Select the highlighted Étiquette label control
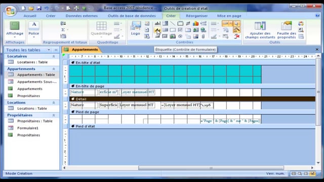324x182 pixels. [157, 30]
